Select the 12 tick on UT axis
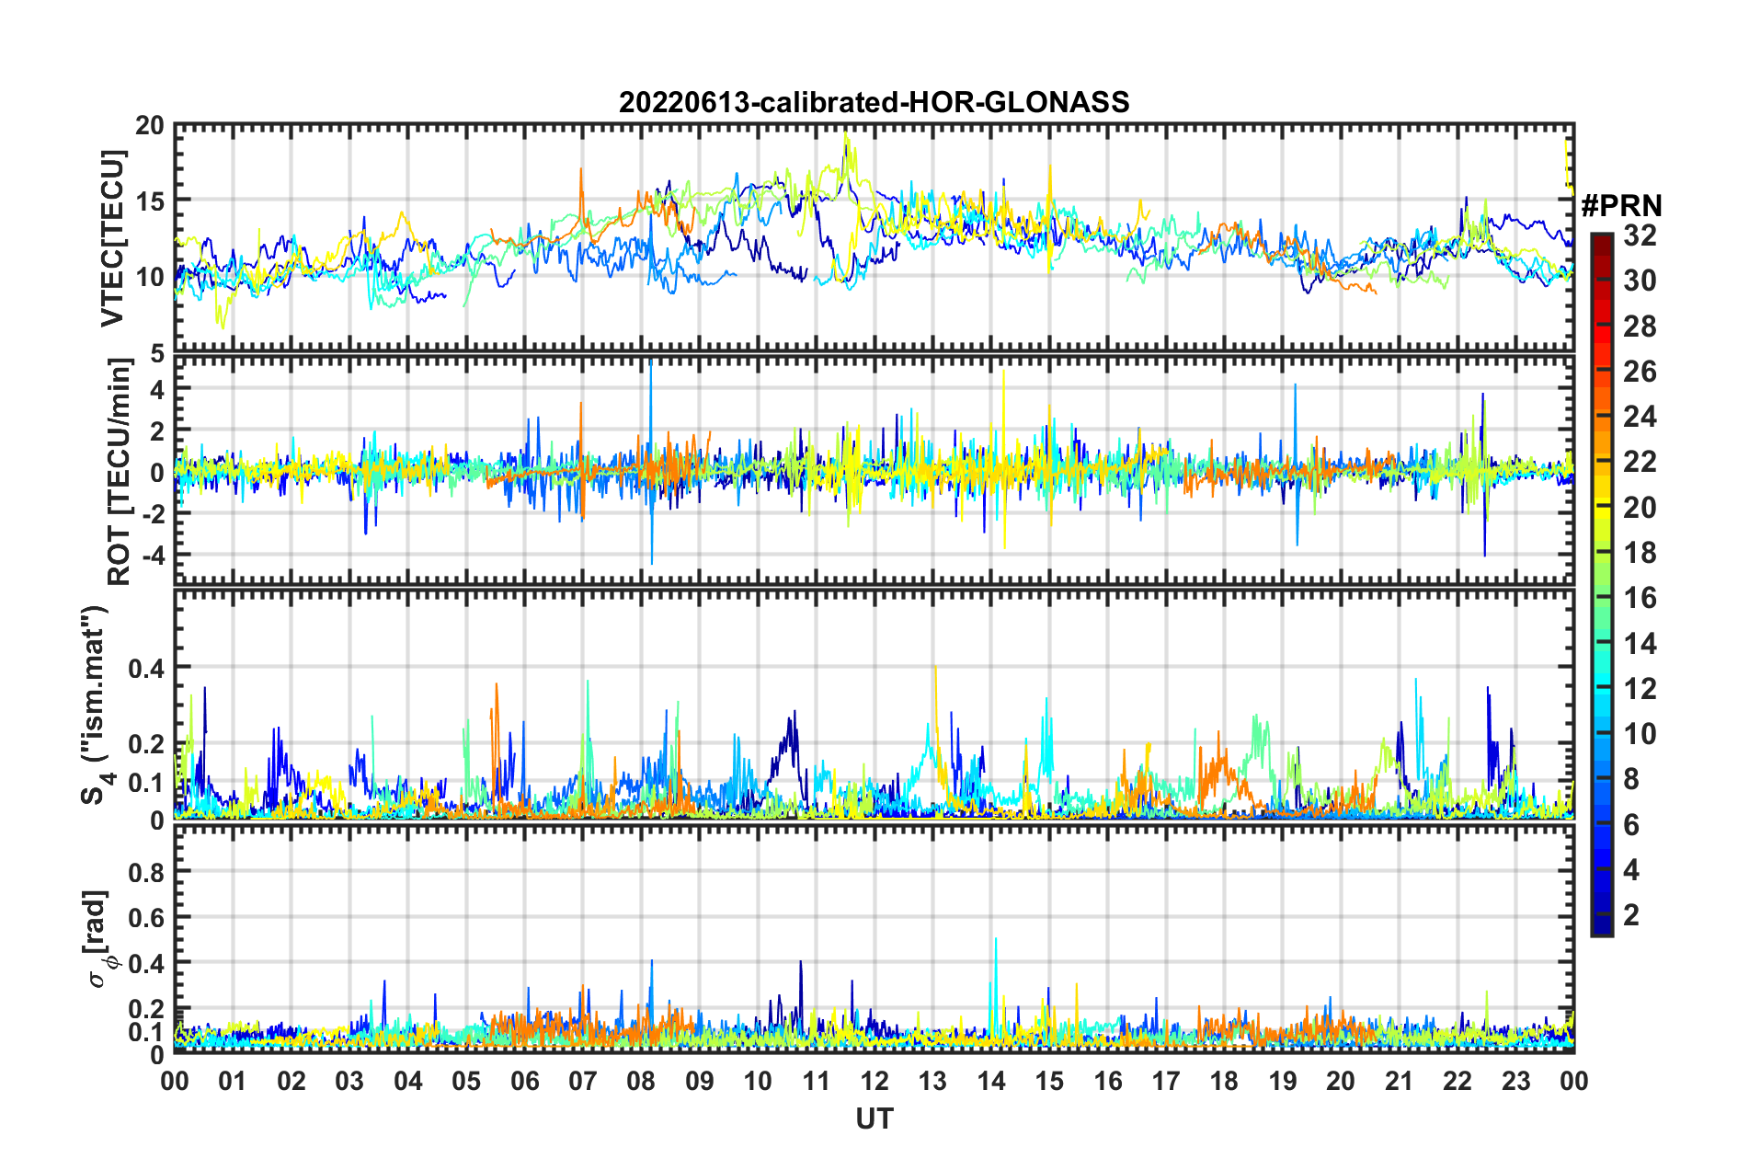 tap(874, 1081)
